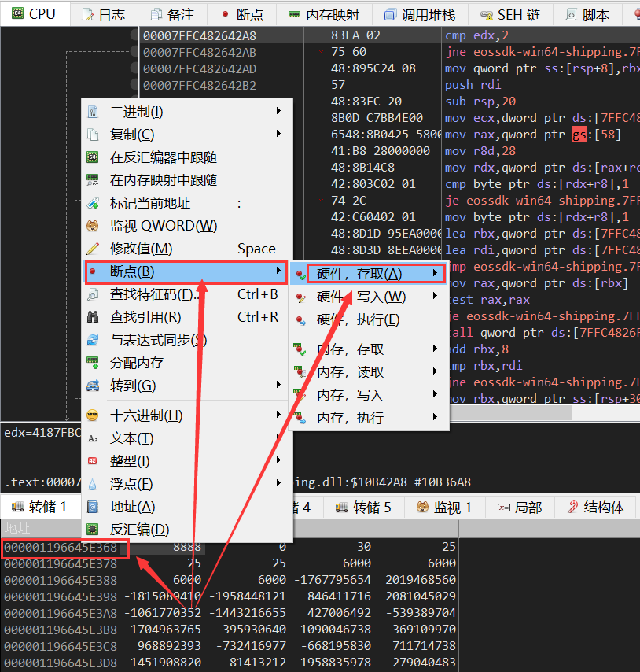Expand the 内存, 读取 submenu arrow

pos(435,371)
